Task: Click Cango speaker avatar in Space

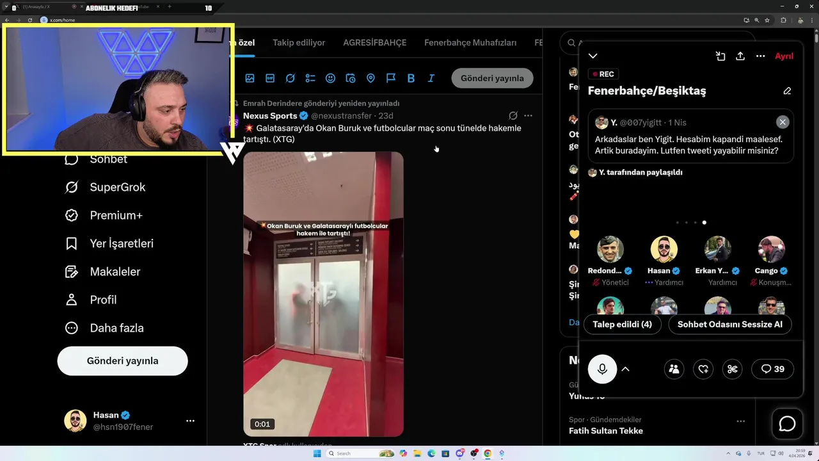Action: point(772,250)
